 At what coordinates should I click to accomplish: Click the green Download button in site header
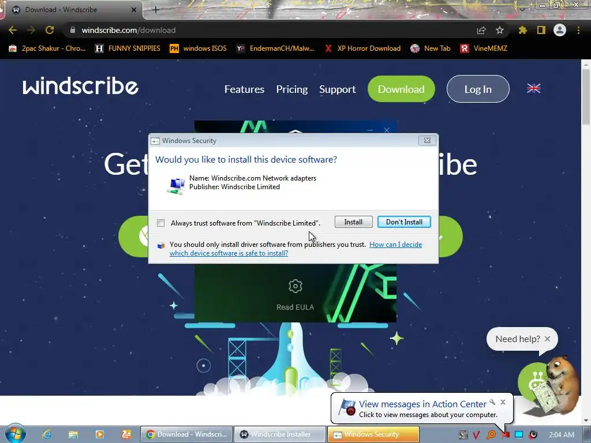[401, 89]
